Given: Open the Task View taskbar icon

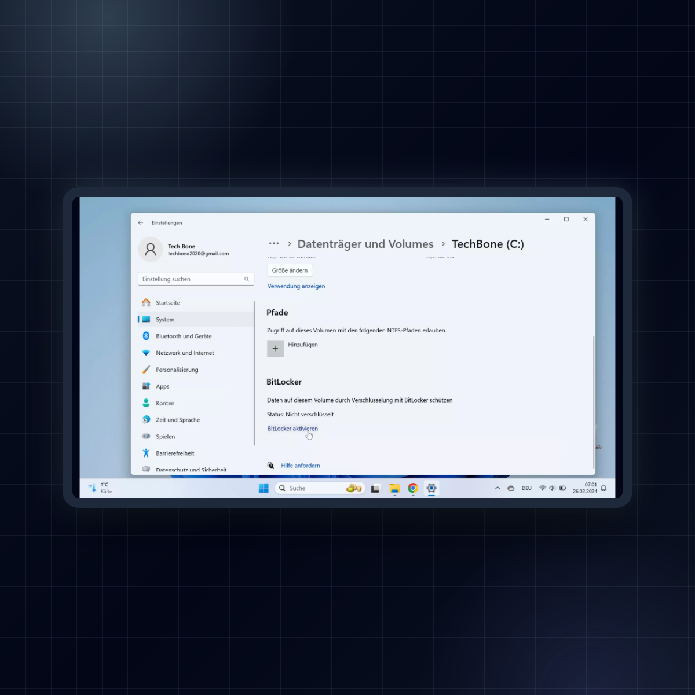Looking at the screenshot, I should click(375, 489).
